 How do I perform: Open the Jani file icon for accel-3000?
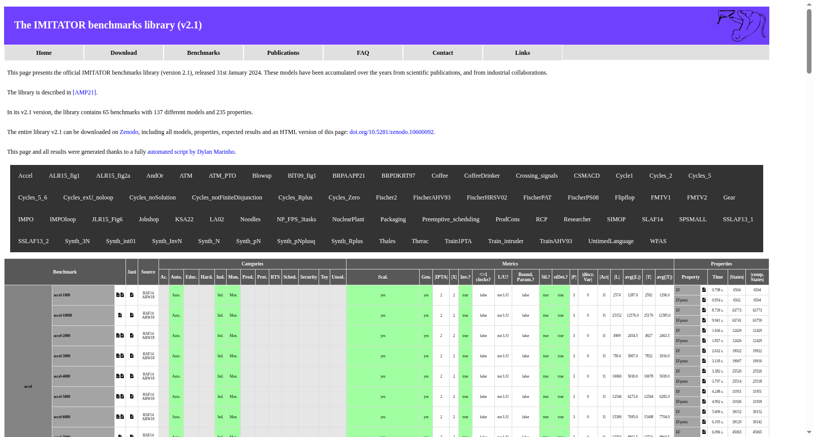[x=132, y=356]
